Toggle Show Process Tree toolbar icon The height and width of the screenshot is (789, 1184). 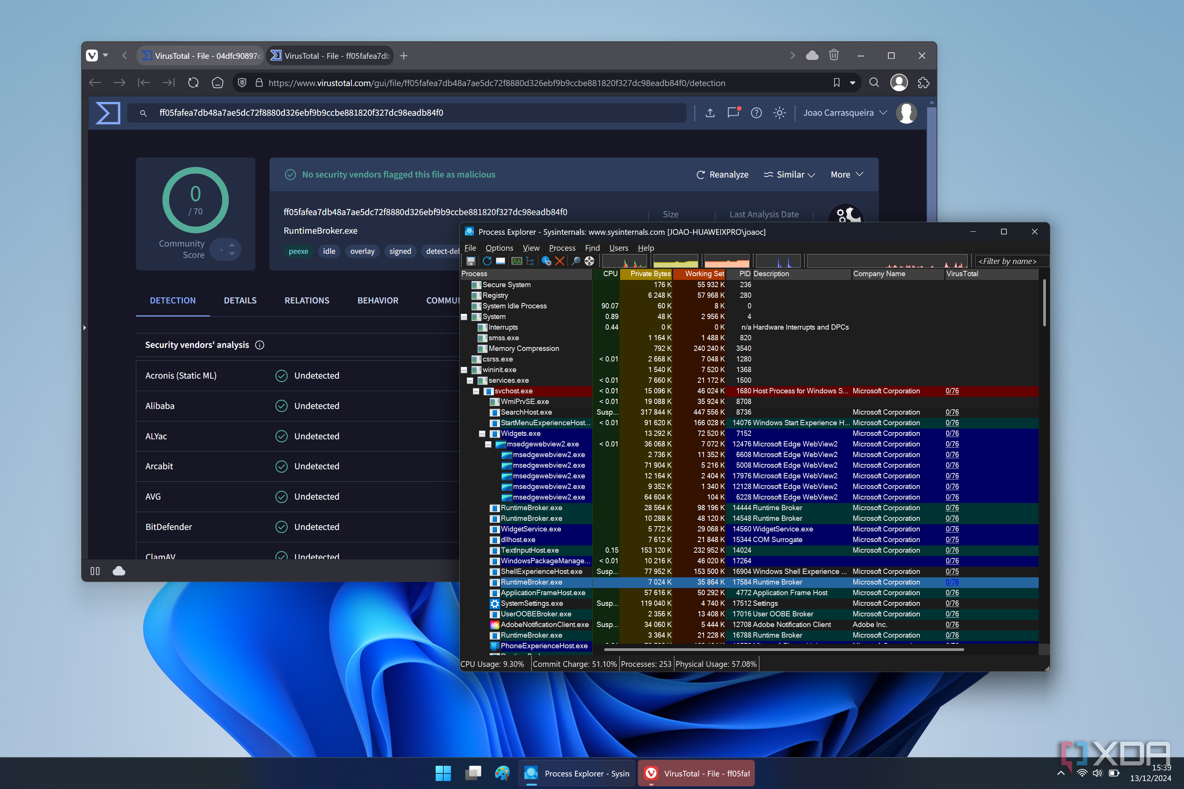pyautogui.click(x=530, y=261)
